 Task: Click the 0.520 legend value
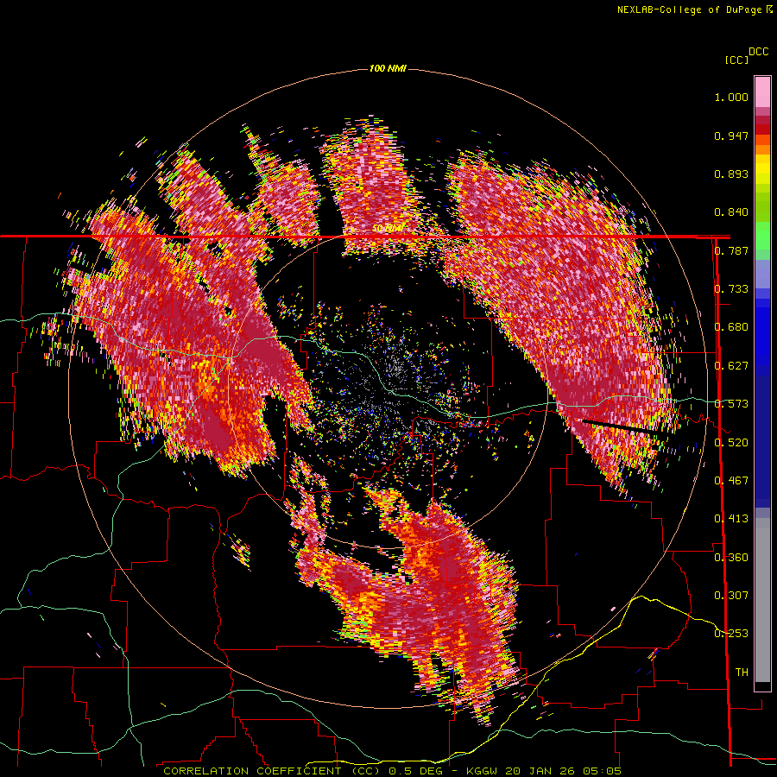731,443
